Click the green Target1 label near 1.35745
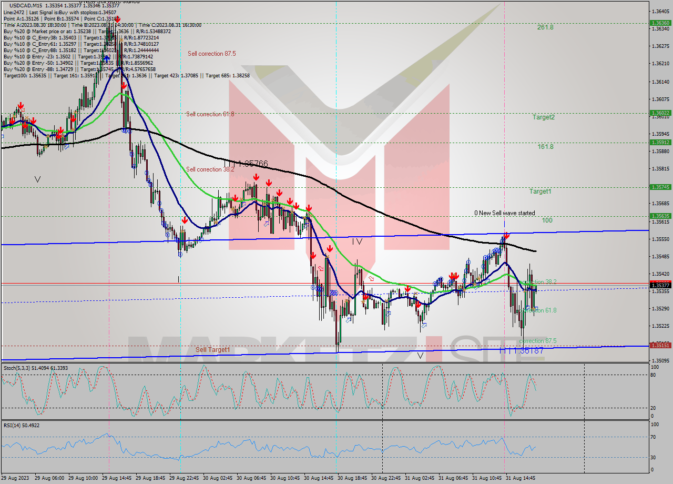This screenshot has height=484, width=673. (x=541, y=191)
